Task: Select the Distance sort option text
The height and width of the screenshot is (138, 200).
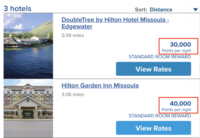Action: (161, 10)
